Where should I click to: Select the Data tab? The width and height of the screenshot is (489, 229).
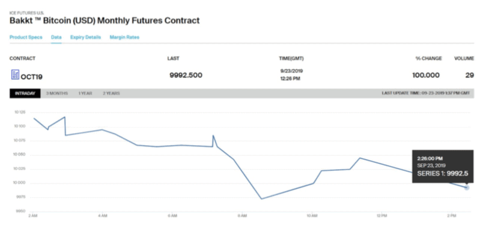(x=56, y=37)
